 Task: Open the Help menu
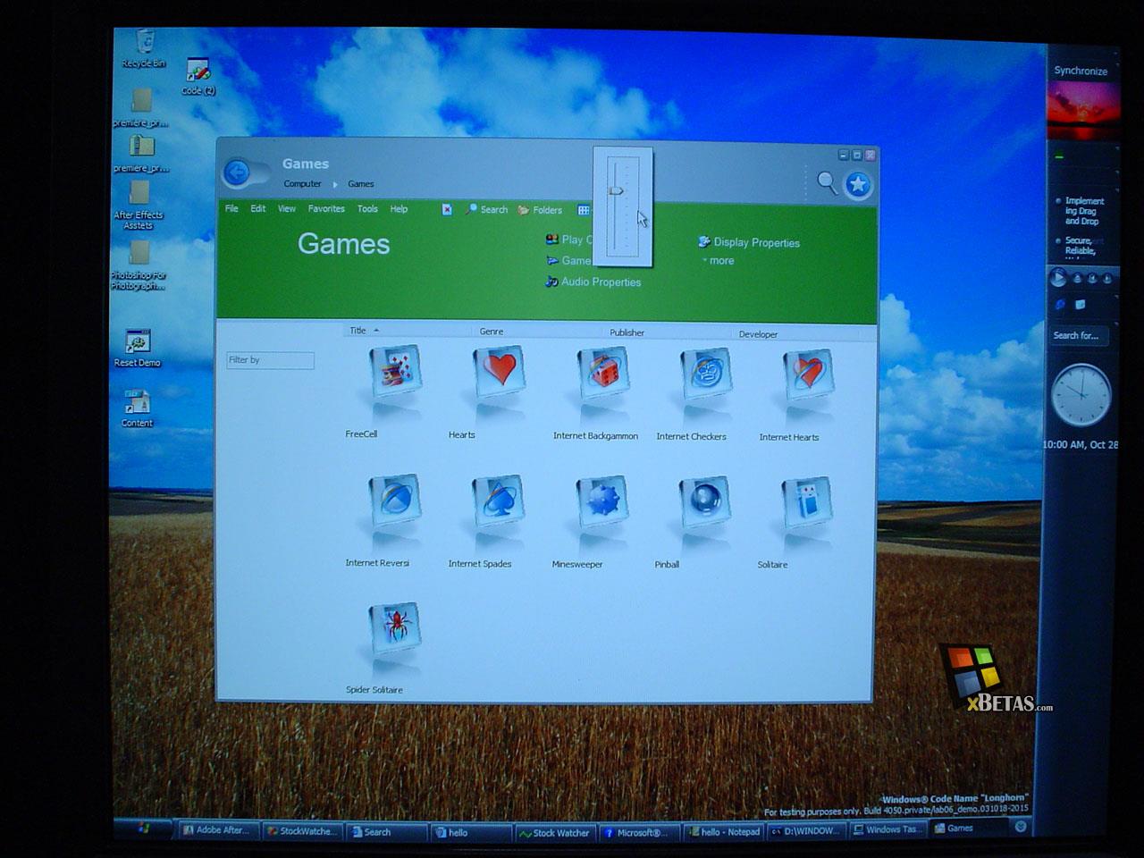(399, 208)
